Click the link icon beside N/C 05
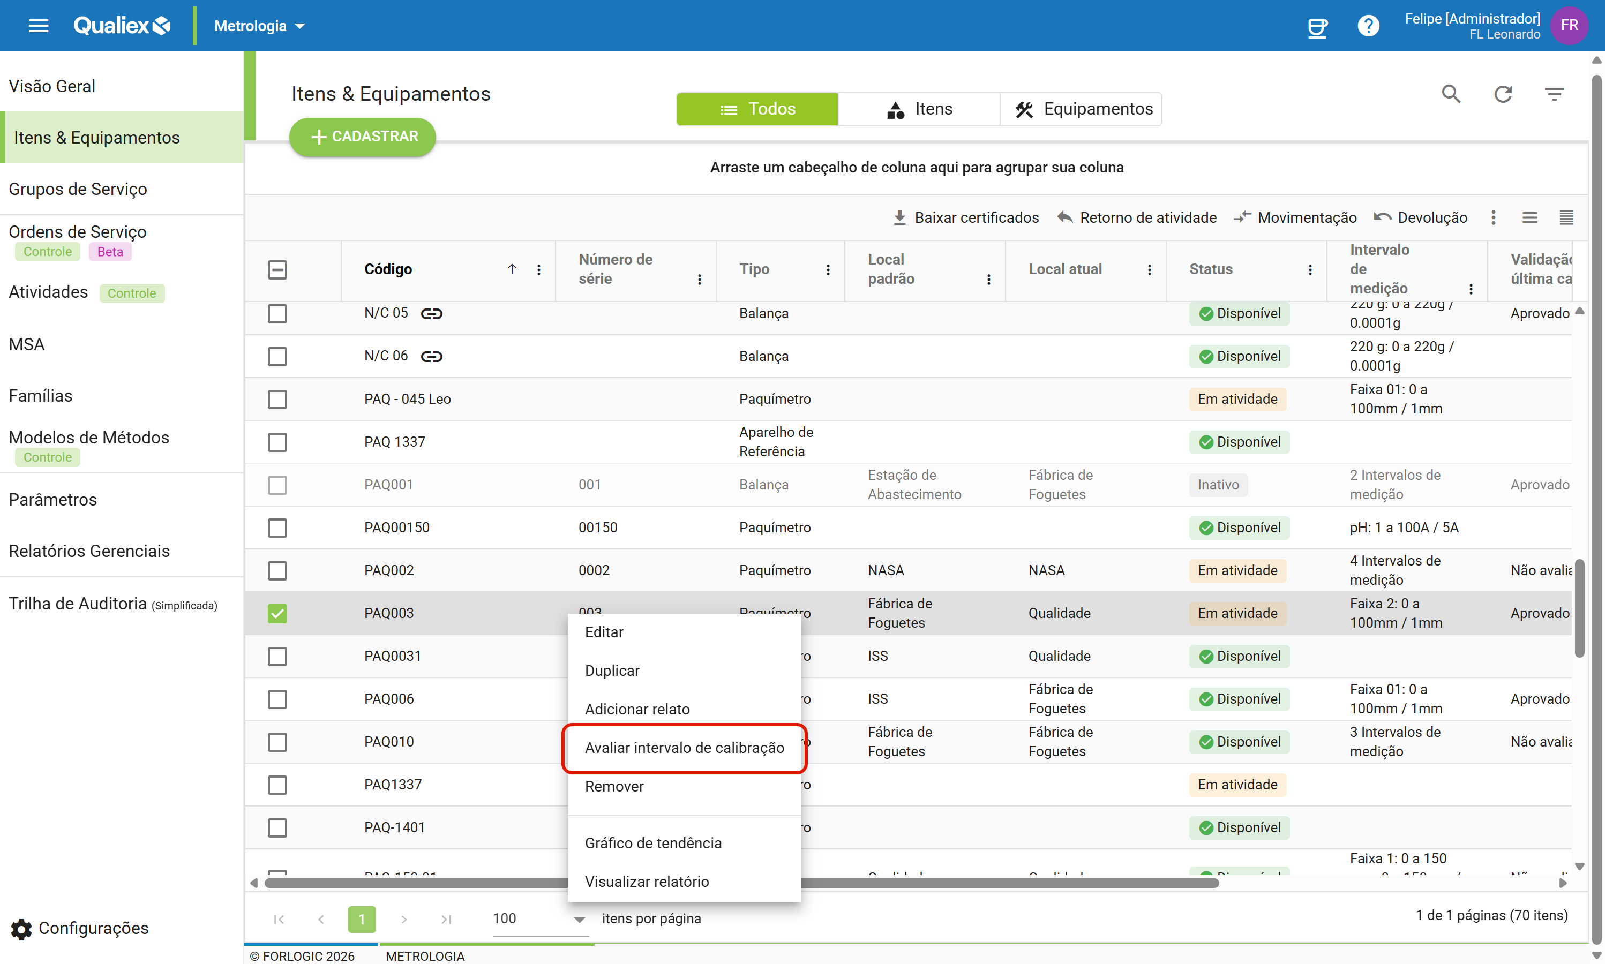 coord(431,314)
